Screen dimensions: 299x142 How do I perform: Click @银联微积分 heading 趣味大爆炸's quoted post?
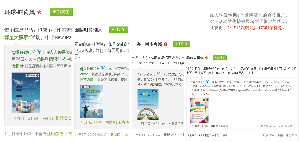pyautogui.click(x=198, y=82)
